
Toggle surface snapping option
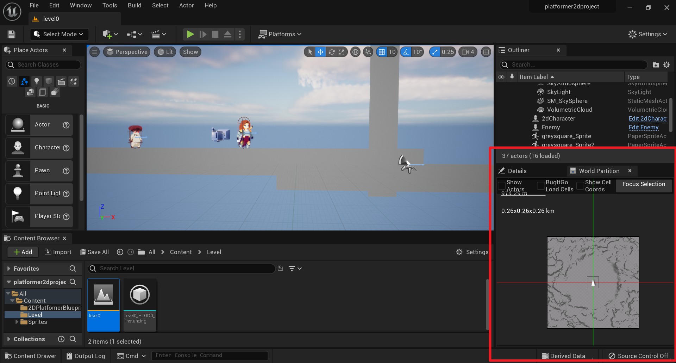tap(368, 52)
